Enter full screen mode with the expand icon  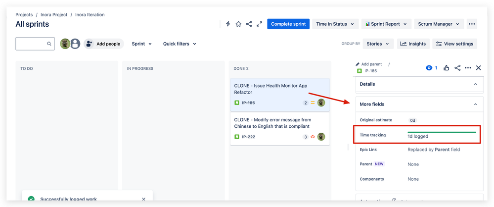259,24
